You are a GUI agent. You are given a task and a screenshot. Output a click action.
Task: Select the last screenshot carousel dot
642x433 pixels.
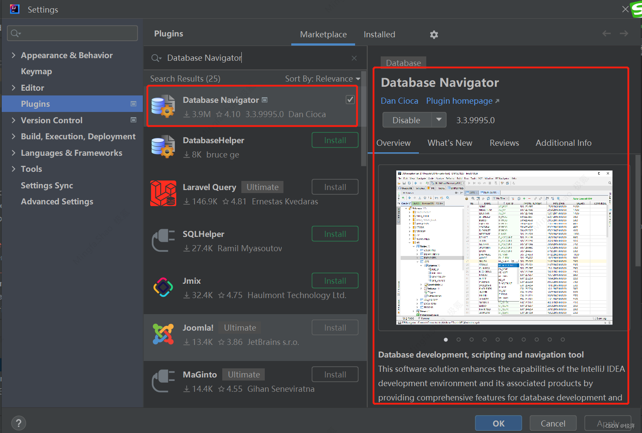pyautogui.click(x=563, y=339)
